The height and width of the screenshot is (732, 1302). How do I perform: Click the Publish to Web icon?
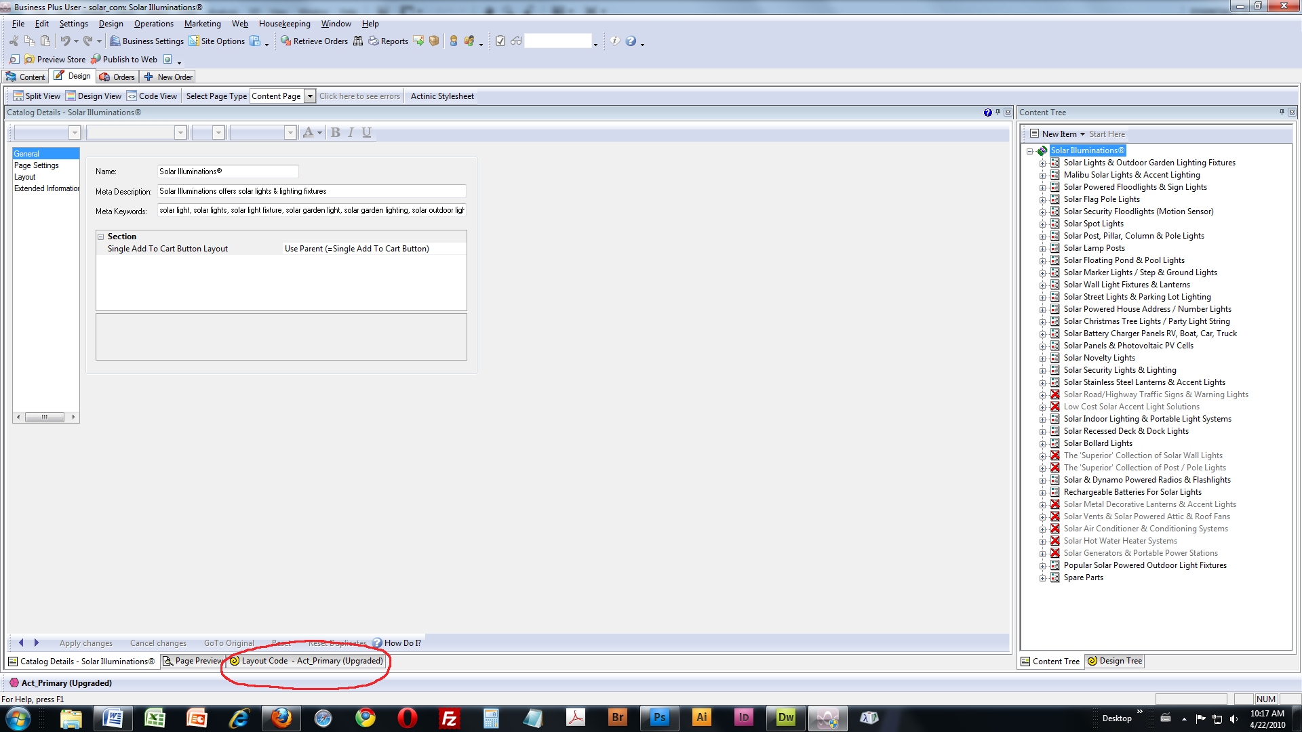(x=96, y=60)
